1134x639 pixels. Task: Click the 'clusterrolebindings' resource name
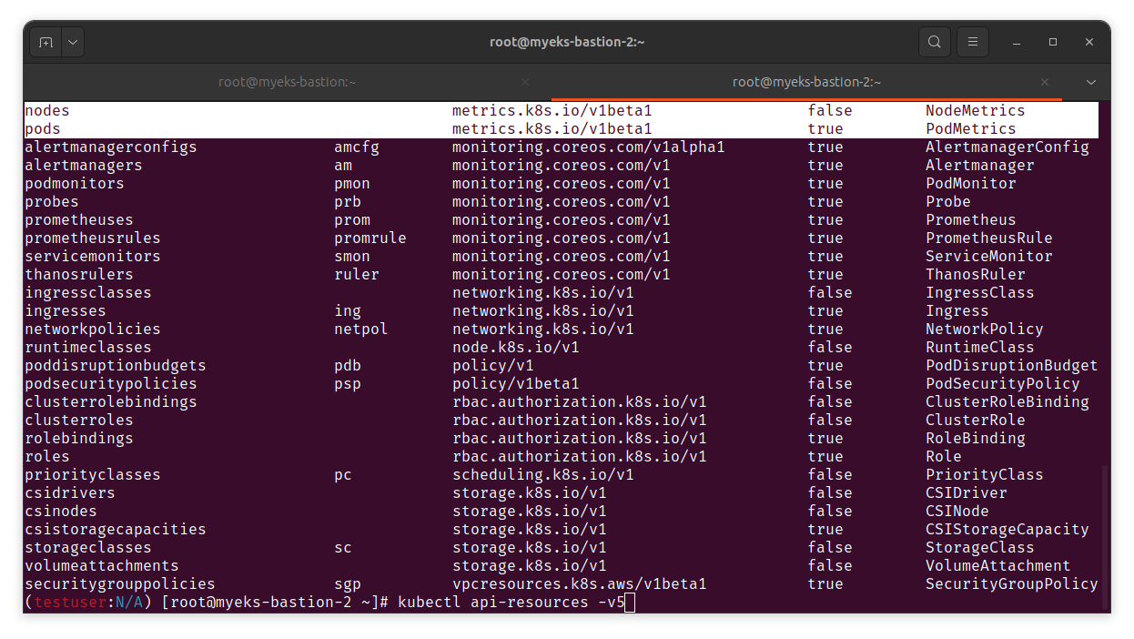point(111,401)
